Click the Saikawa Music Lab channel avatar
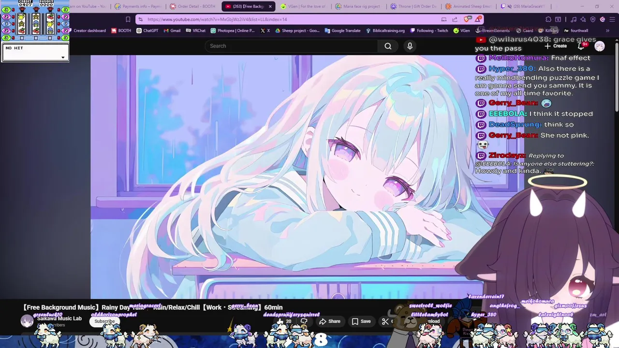This screenshot has height=348, width=619. point(27,321)
